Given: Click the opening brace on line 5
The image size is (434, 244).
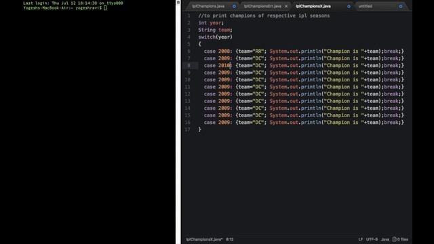Looking at the screenshot, I should [199, 44].
